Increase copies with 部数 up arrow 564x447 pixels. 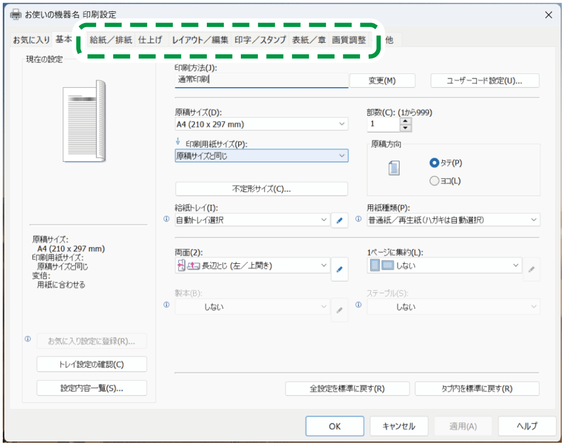pos(405,121)
